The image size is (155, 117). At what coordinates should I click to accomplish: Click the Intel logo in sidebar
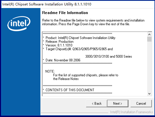coord(19,24)
